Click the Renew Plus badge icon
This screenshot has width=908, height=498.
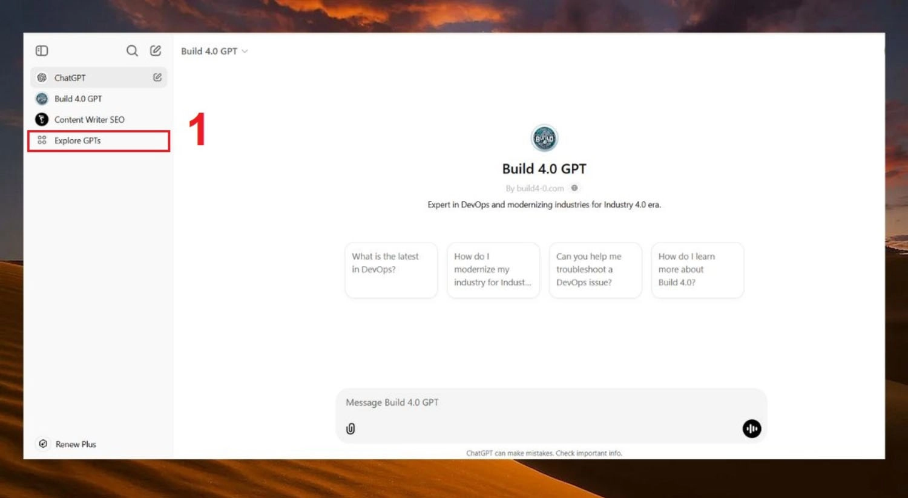(x=43, y=444)
